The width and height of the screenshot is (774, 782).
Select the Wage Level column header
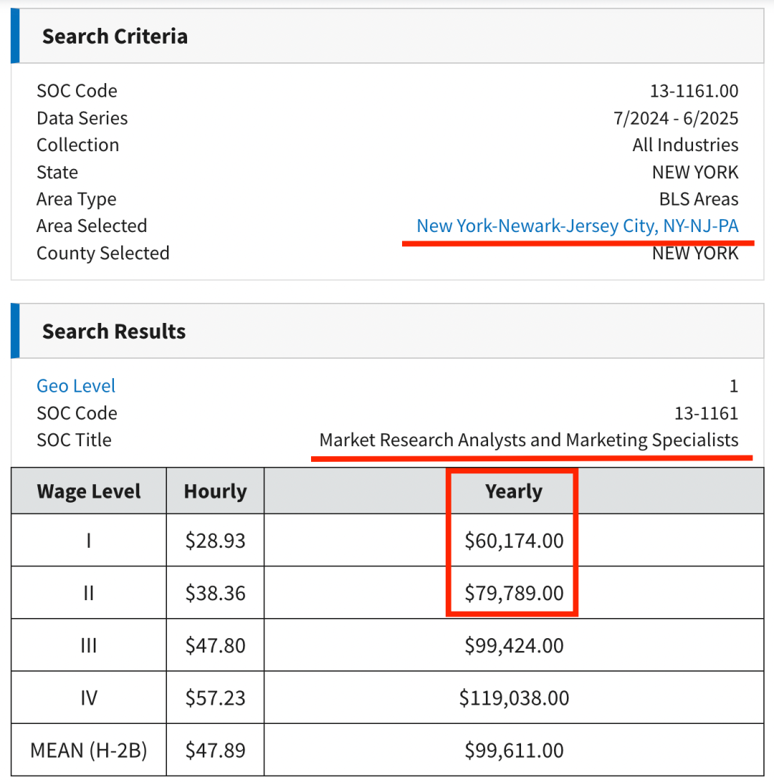[x=89, y=491]
